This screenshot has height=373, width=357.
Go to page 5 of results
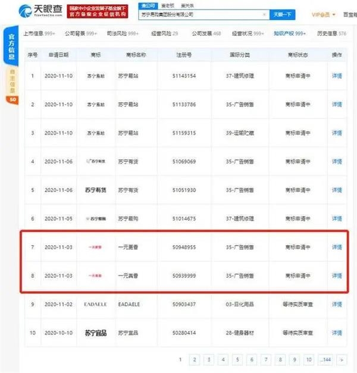[x=237, y=360]
